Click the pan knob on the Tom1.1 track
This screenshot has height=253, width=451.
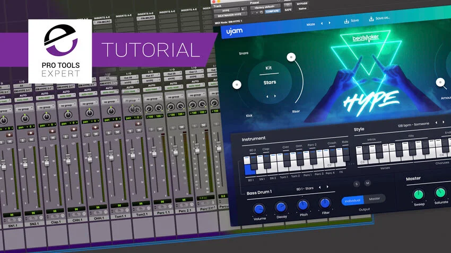[x=111, y=111]
